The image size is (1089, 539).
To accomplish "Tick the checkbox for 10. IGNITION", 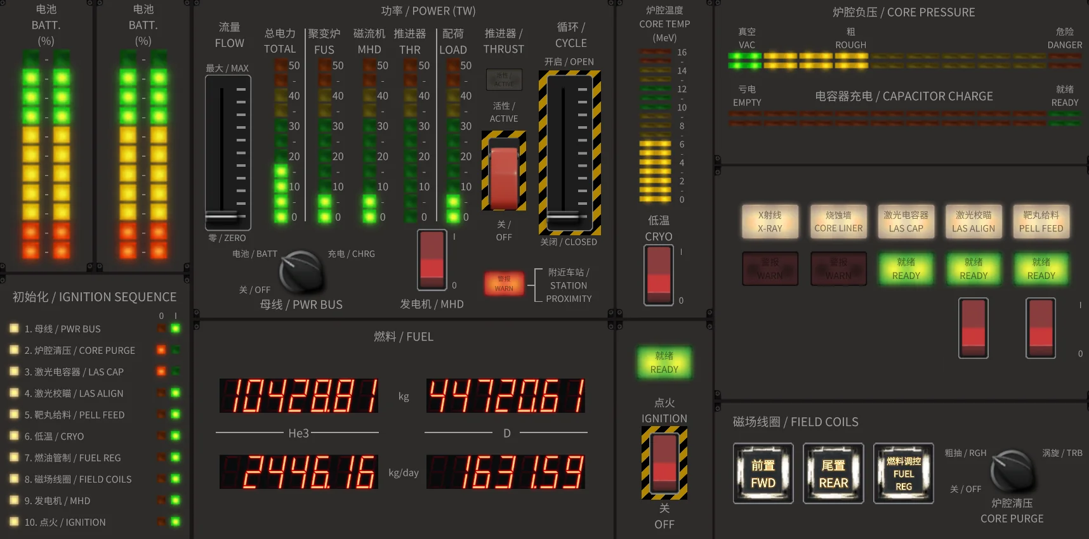I will 14,522.
